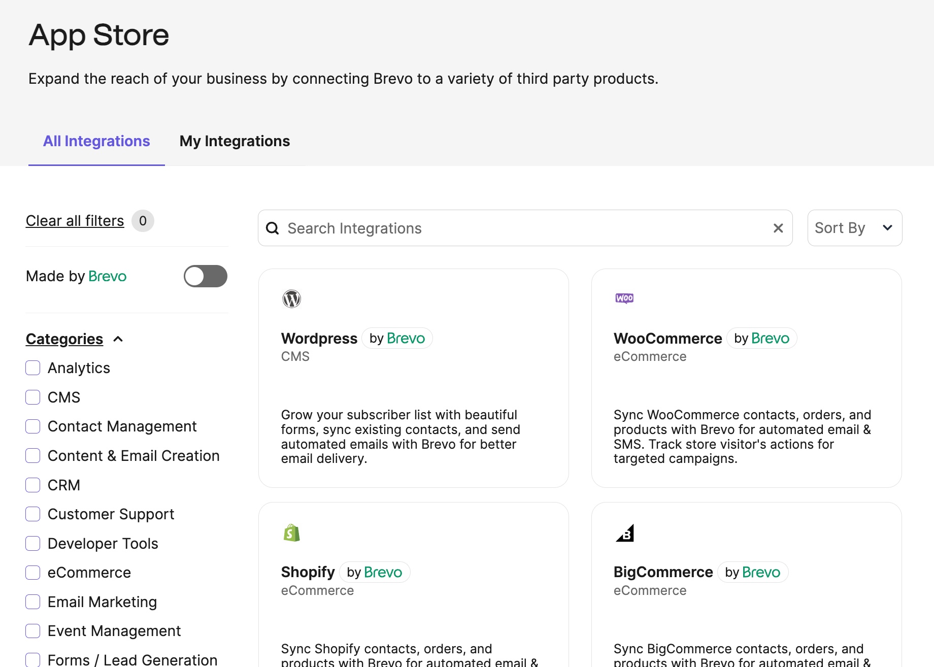
Task: Check the Analytics category checkbox
Action: tap(33, 368)
